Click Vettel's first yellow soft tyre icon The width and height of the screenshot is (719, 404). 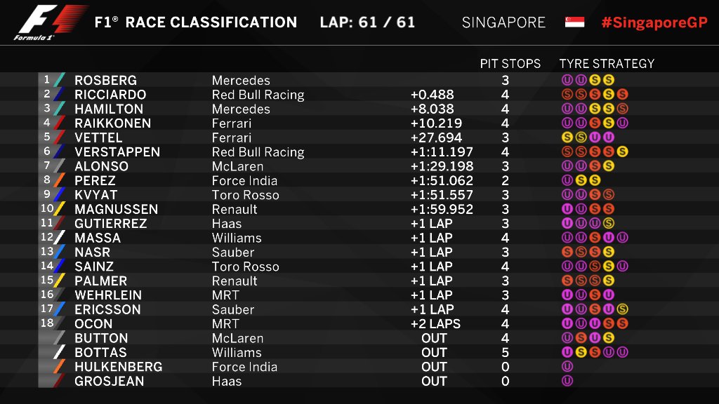click(567, 137)
